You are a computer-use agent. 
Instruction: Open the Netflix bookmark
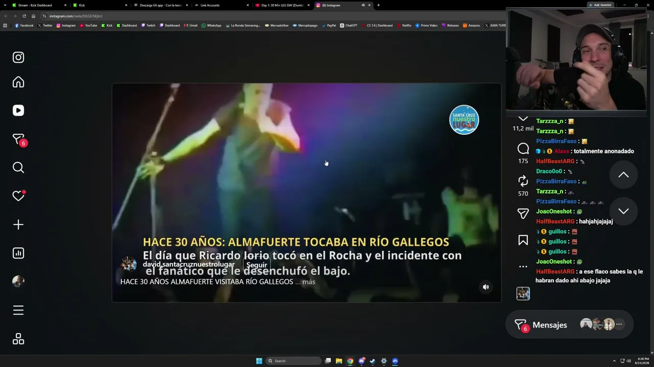404,25
